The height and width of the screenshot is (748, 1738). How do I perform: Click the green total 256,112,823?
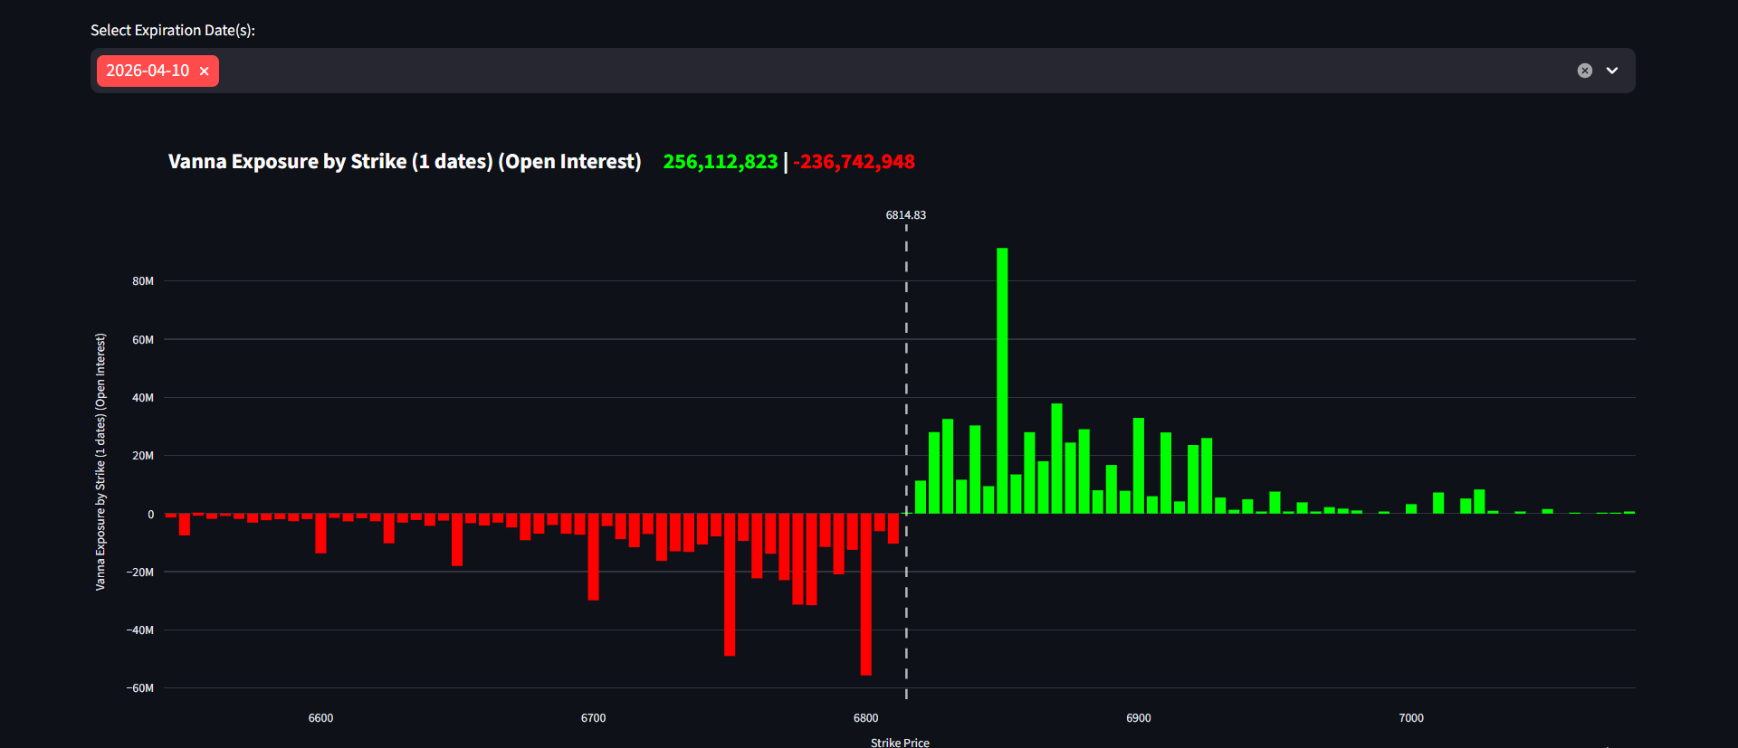(720, 162)
